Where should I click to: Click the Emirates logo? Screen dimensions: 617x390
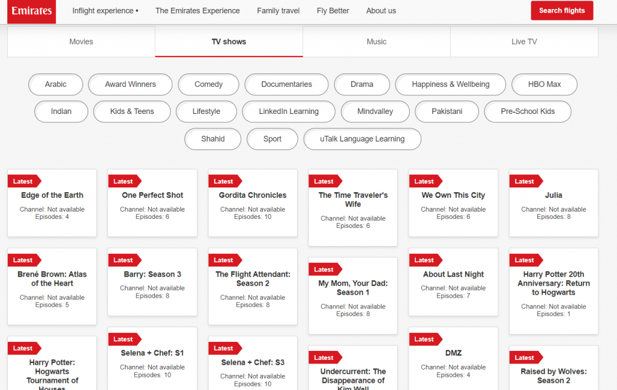(x=31, y=11)
